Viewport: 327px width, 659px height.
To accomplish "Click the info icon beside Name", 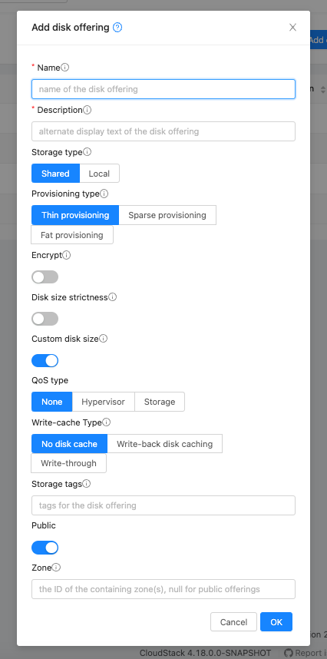I will 65,68.
